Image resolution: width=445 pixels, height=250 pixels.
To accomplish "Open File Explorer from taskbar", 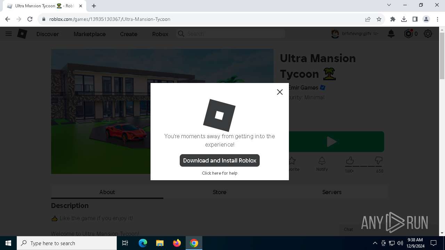I will (160, 243).
